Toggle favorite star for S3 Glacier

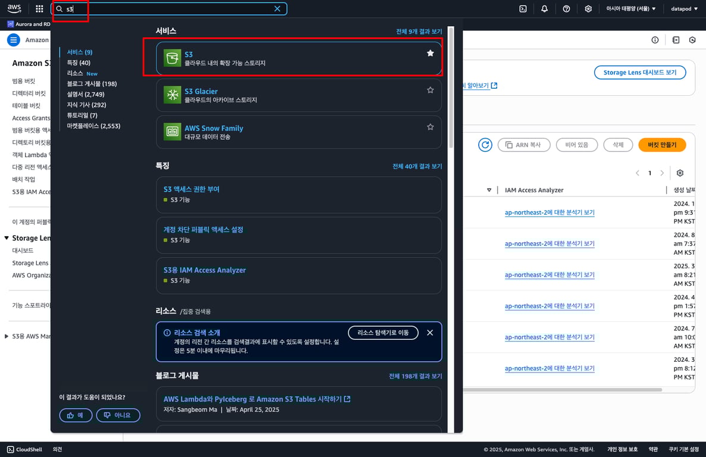[431, 90]
